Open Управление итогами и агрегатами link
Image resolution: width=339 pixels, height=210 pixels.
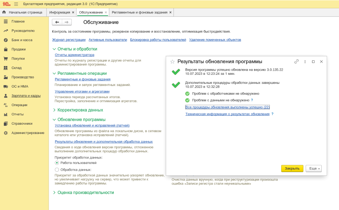[x=82, y=91]
